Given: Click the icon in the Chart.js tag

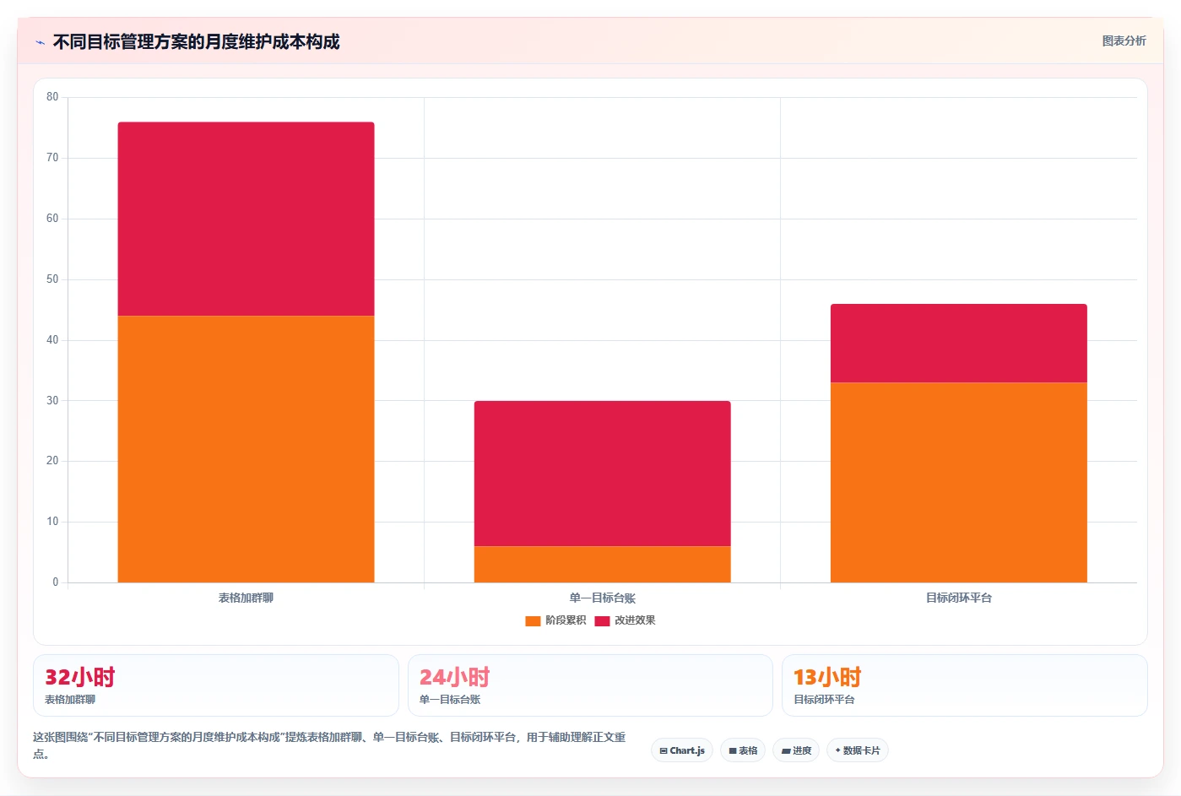Looking at the screenshot, I should 664,750.
